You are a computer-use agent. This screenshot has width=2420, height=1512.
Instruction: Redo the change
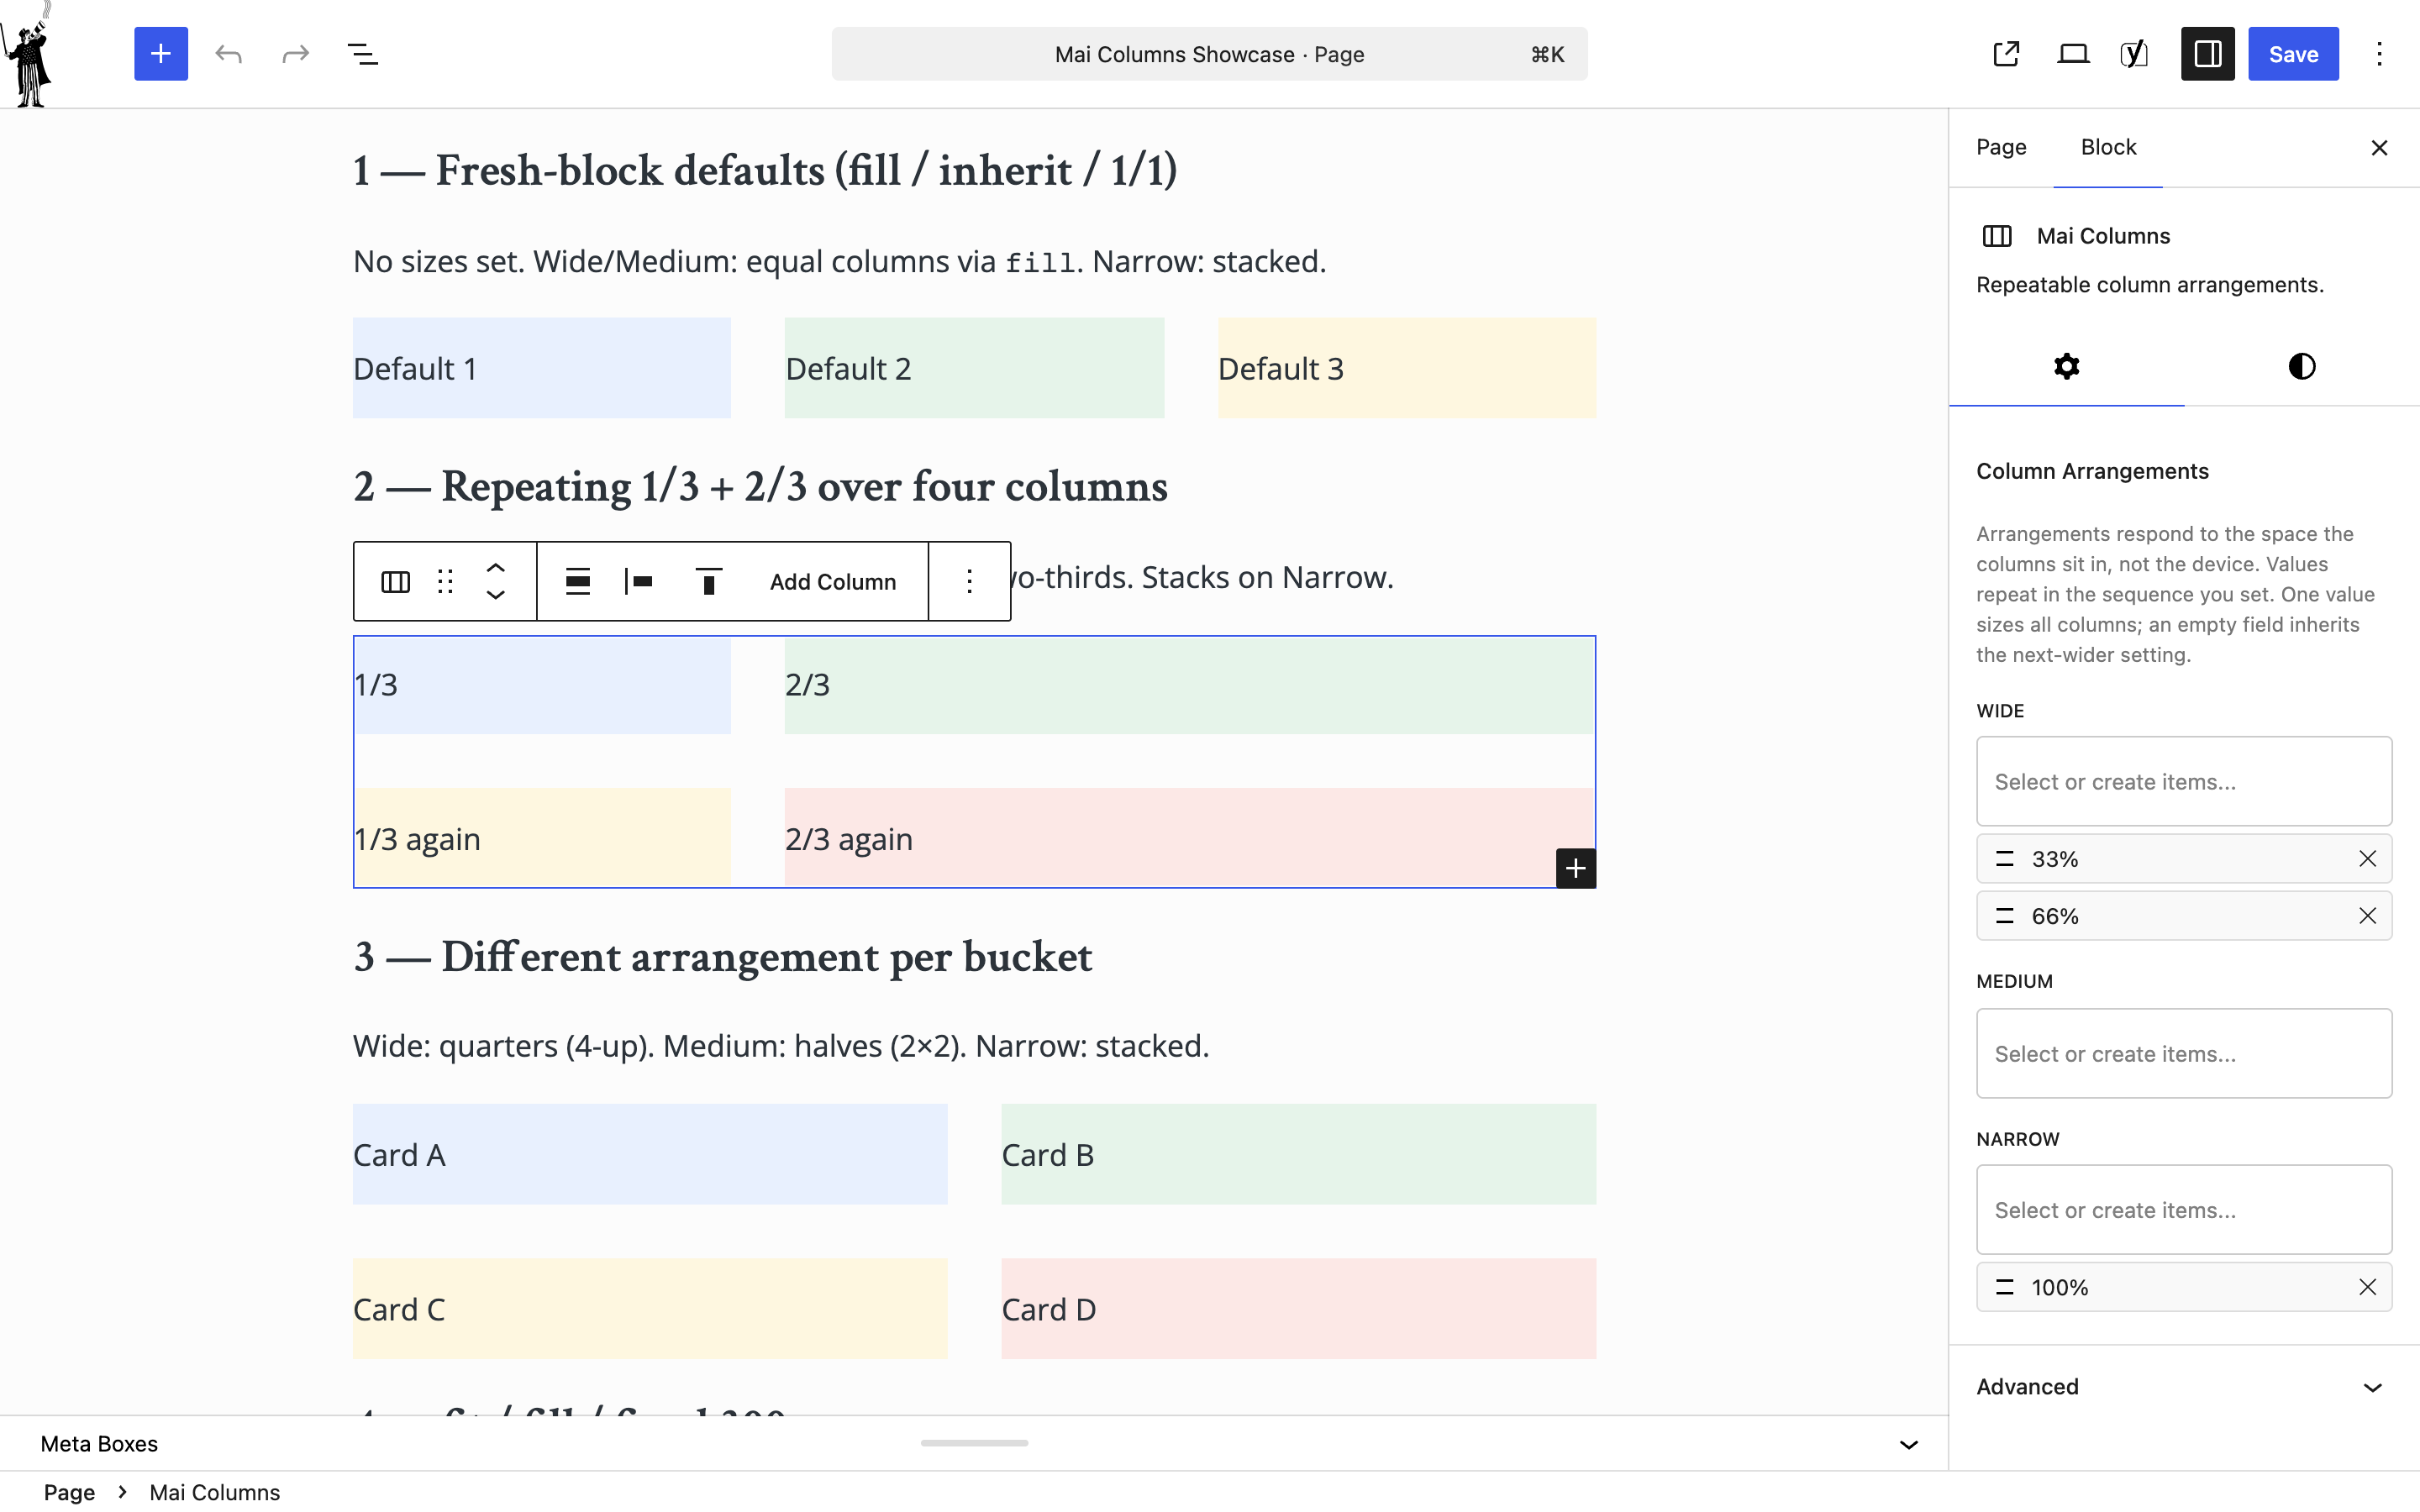[x=295, y=54]
